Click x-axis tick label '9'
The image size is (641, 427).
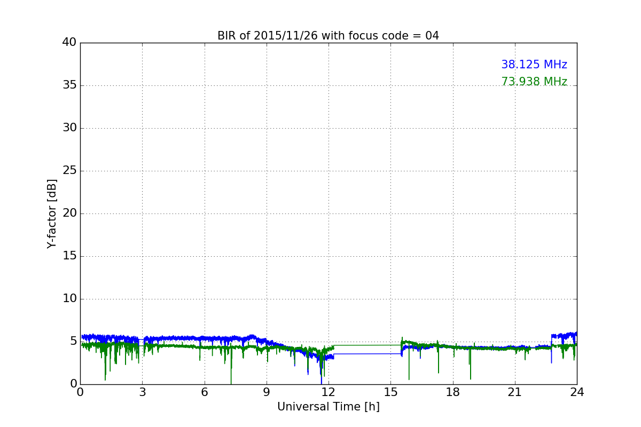click(x=267, y=392)
